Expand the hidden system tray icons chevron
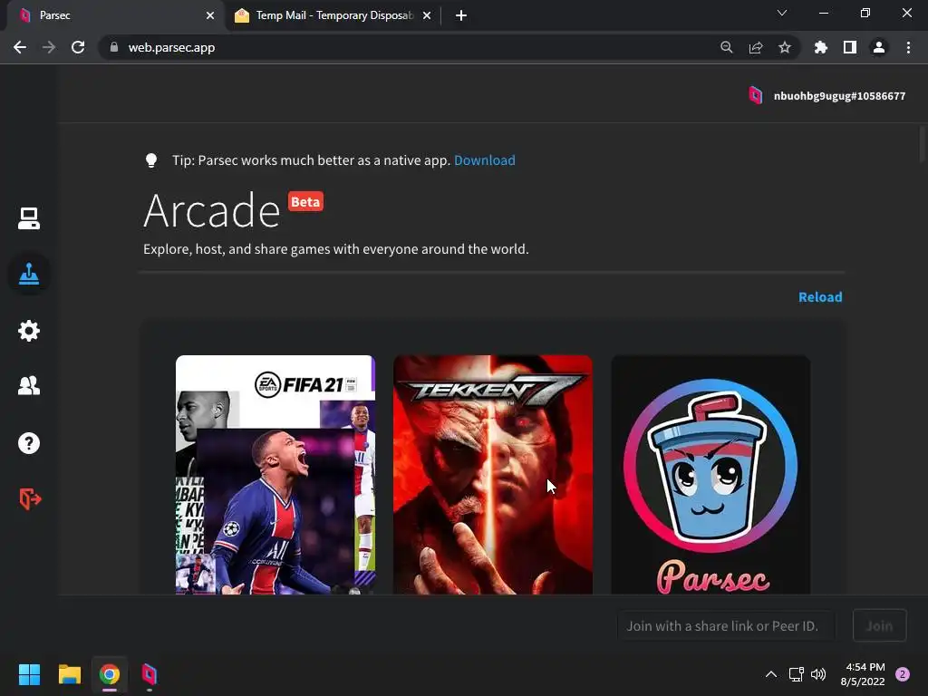This screenshot has width=928, height=696. (771, 674)
